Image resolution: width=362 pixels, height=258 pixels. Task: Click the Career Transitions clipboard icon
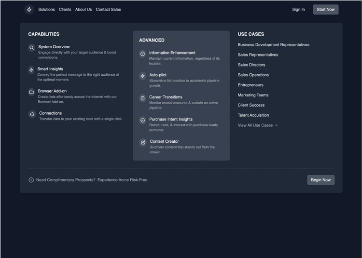[142, 98]
